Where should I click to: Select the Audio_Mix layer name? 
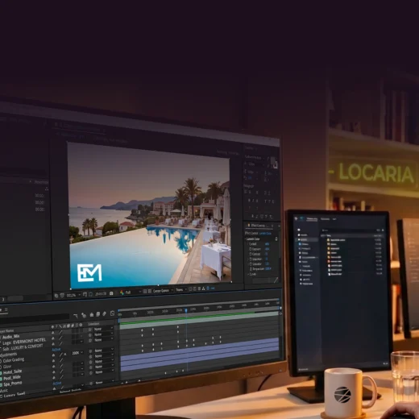tap(11, 337)
